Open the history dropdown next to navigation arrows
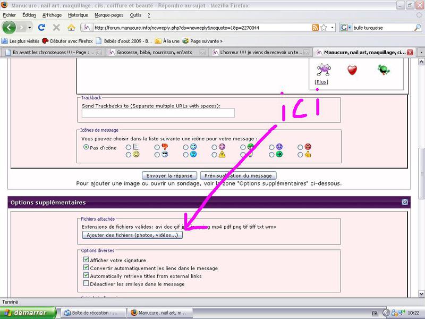This screenshot has height=319, width=425. [x=30, y=28]
